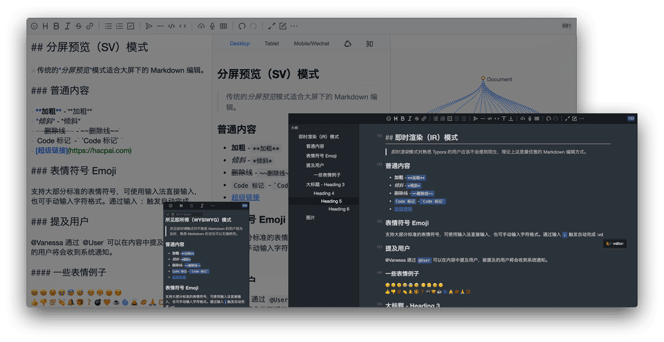Select outline item 即时渲染（IR）模式
Viewport: 664px width, 342px height.
coord(319,137)
